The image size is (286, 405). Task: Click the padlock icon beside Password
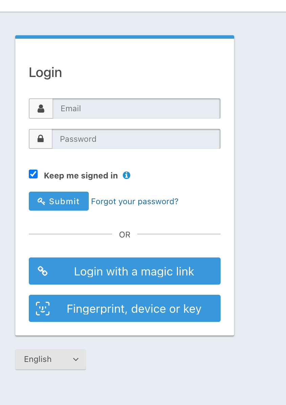tap(41, 139)
